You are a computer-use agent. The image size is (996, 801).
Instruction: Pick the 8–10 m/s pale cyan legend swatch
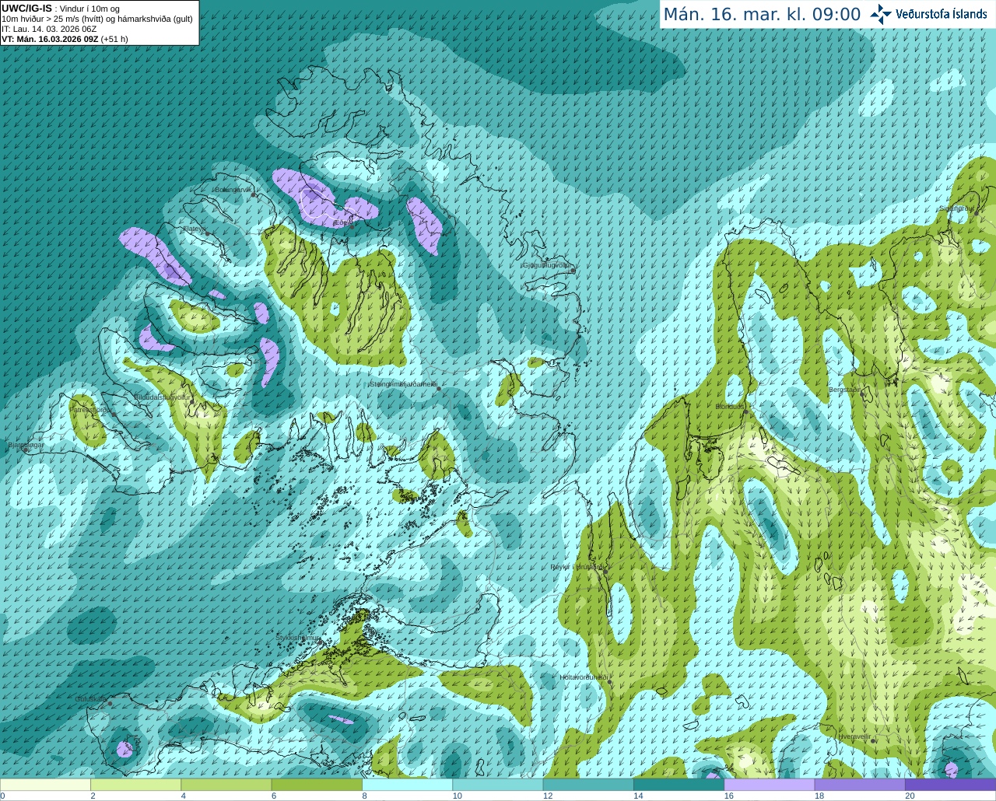coord(407,785)
